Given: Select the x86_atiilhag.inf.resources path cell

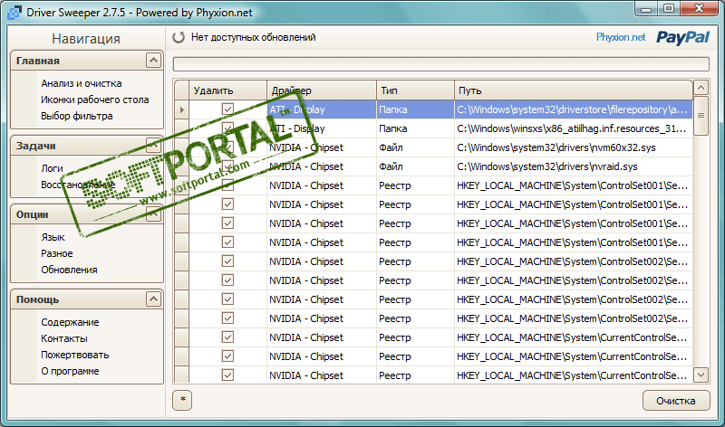Looking at the screenshot, I should 574,128.
